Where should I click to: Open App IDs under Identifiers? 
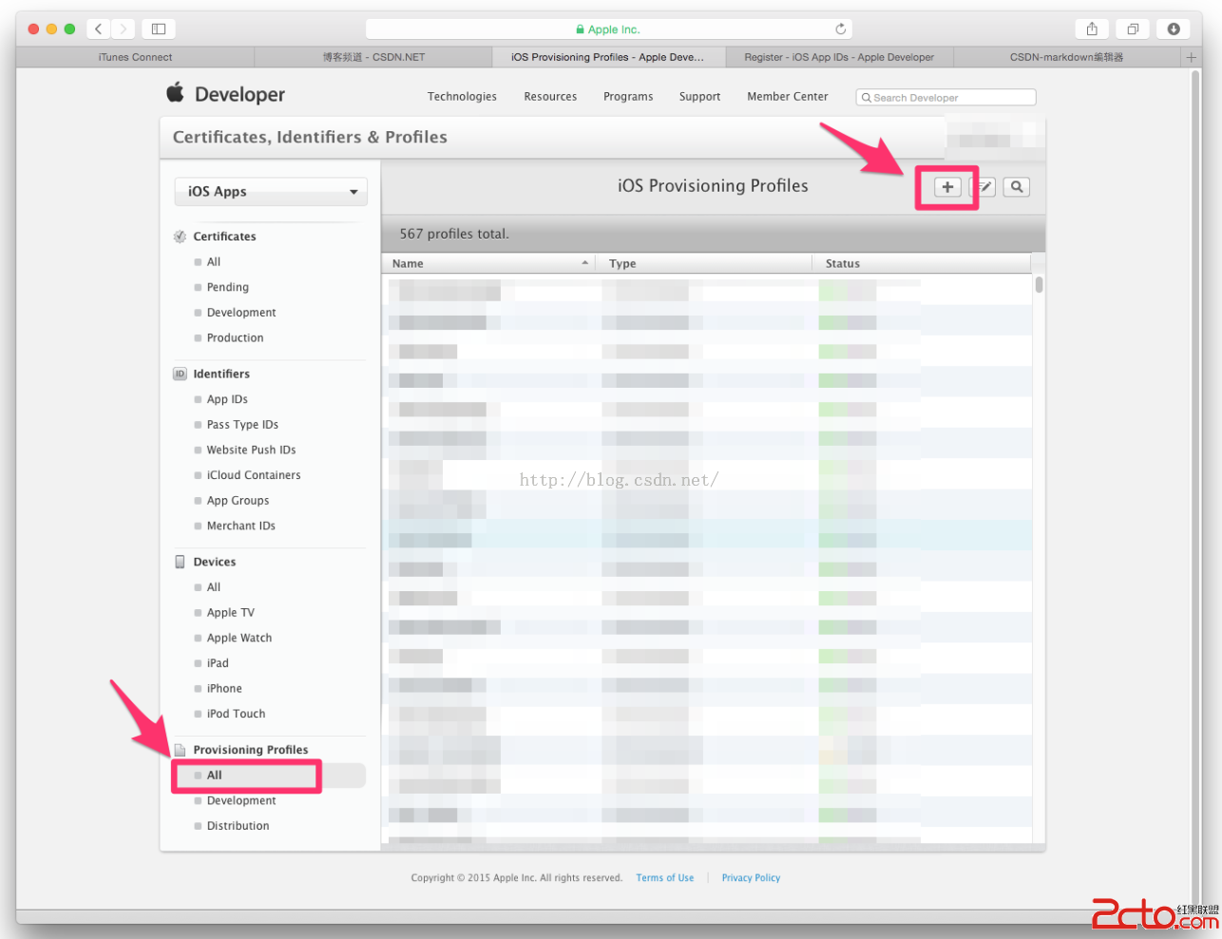(227, 399)
